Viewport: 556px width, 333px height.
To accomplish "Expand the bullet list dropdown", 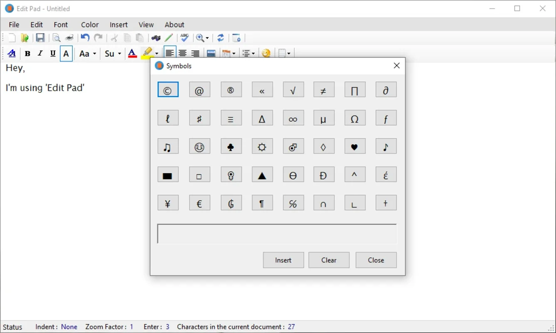I will coord(253,54).
